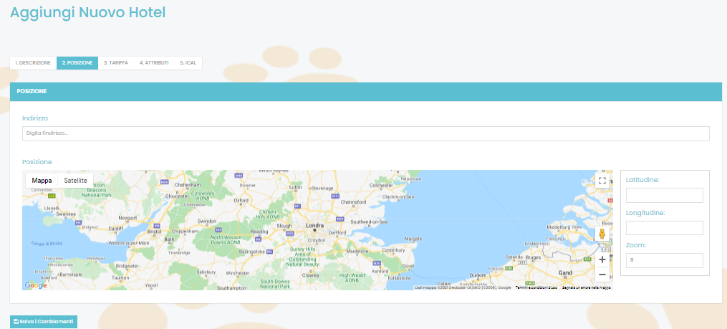The height and width of the screenshot is (329, 727).
Task: Click Swindon label on the map
Action: coord(206,221)
